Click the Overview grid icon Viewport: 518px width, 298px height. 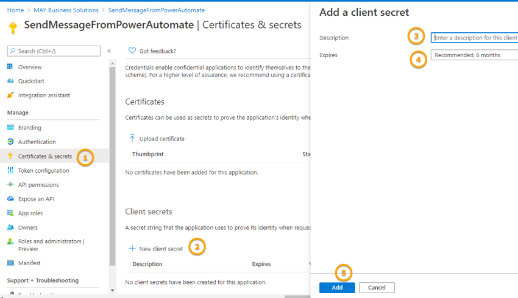pos(10,66)
